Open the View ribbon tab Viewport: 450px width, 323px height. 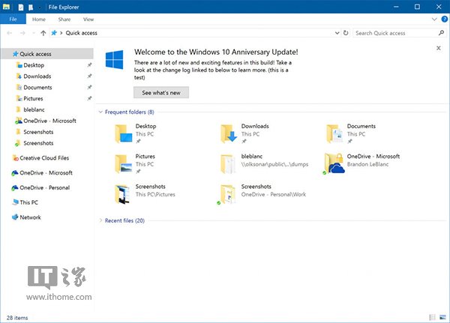[88, 19]
